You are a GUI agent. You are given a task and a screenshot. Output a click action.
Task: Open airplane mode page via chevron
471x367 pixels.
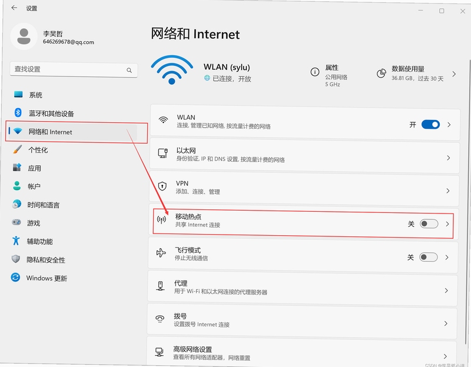tap(447, 257)
